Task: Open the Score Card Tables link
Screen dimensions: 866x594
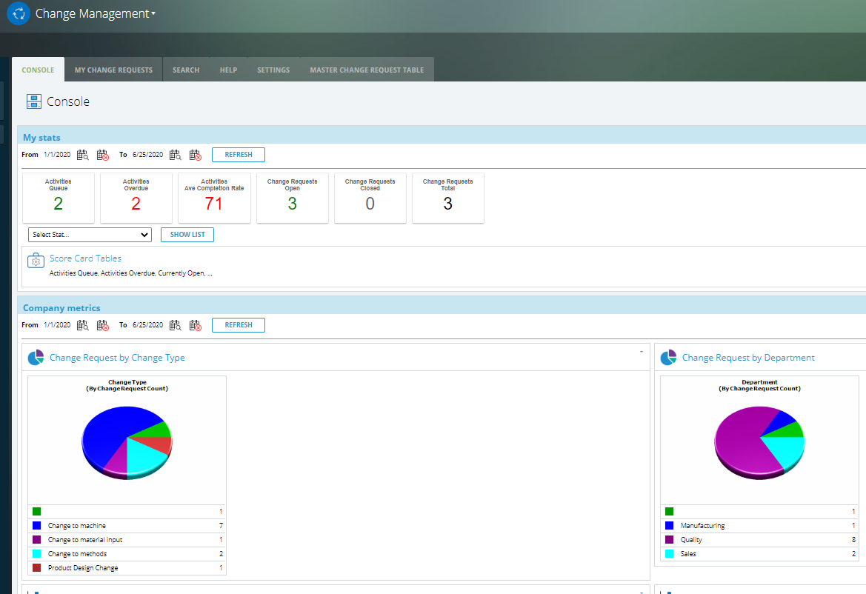Action: (x=85, y=258)
